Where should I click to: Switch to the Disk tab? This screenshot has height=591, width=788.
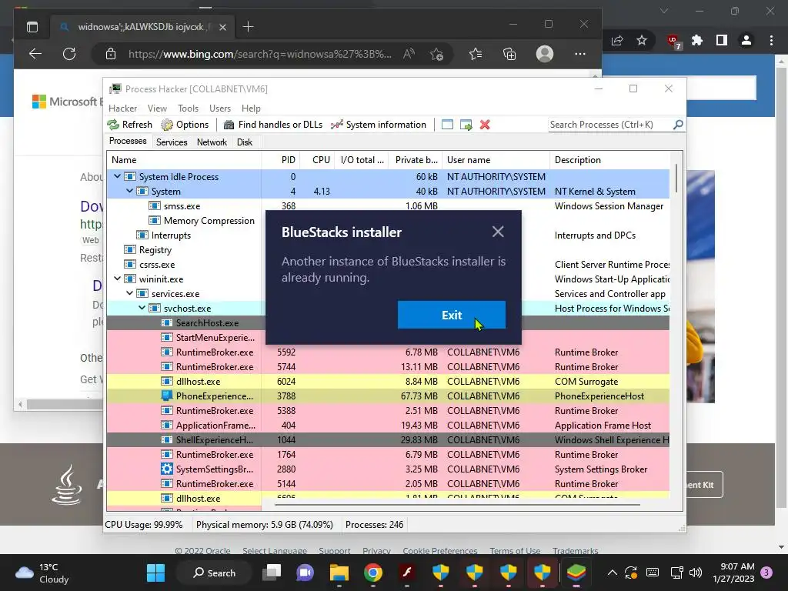pos(245,142)
